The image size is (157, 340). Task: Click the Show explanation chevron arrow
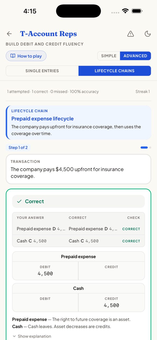pos(14,336)
